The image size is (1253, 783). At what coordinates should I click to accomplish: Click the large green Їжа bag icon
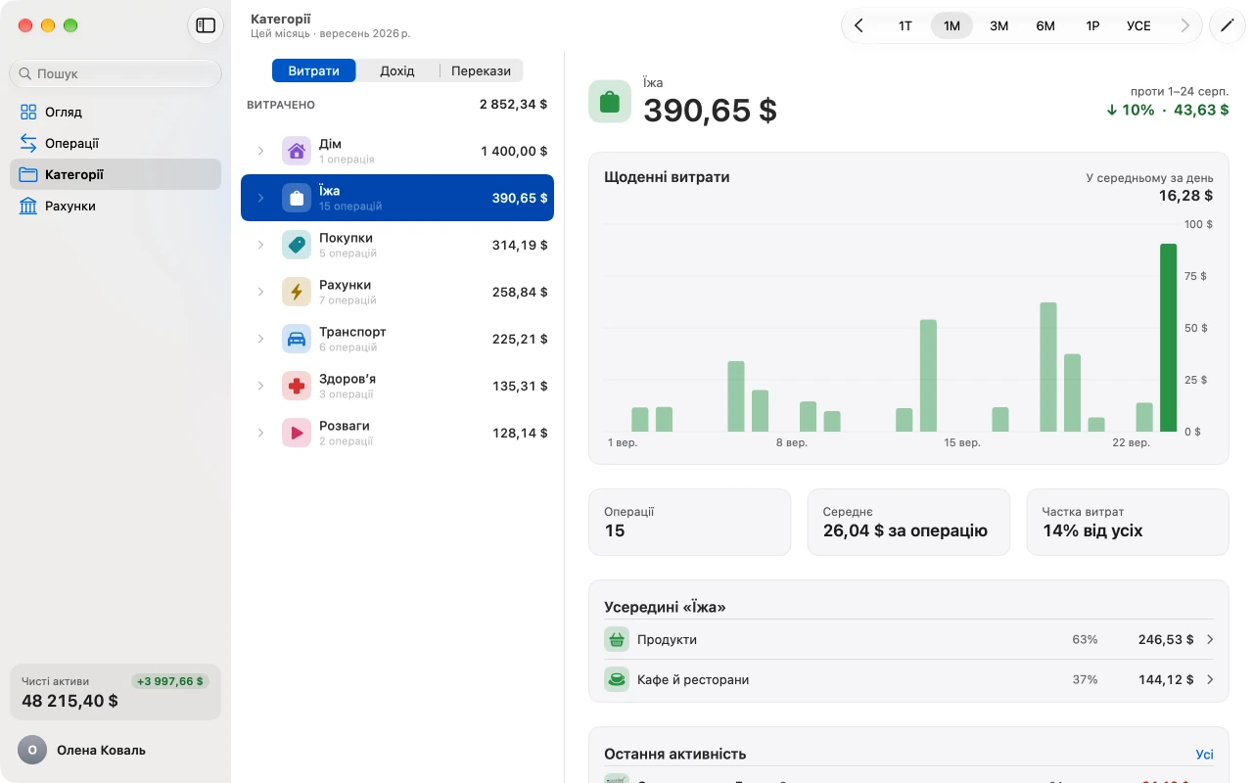610,102
